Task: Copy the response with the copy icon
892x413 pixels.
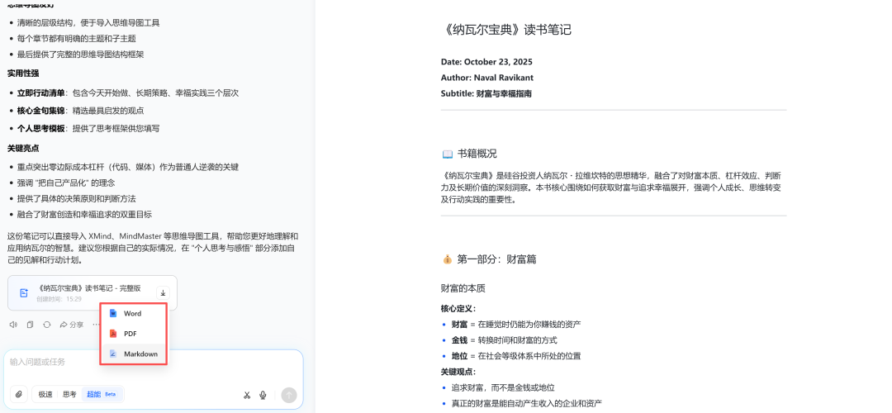Action: point(31,325)
